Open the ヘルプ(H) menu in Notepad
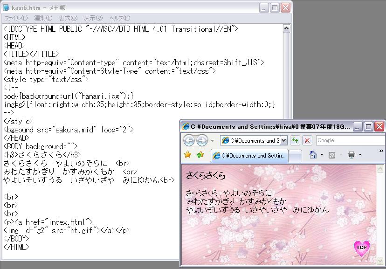386x269 pixels. click(x=120, y=18)
